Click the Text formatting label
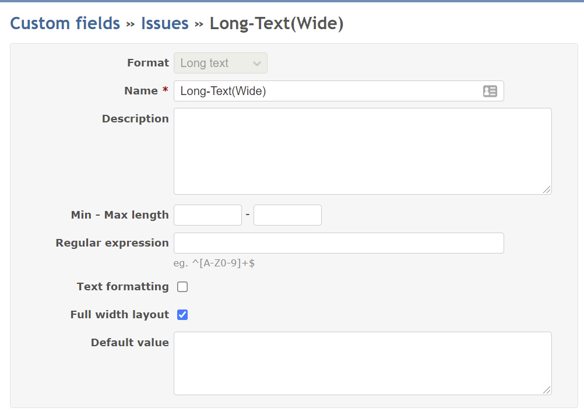584x415 pixels. pyautogui.click(x=123, y=286)
